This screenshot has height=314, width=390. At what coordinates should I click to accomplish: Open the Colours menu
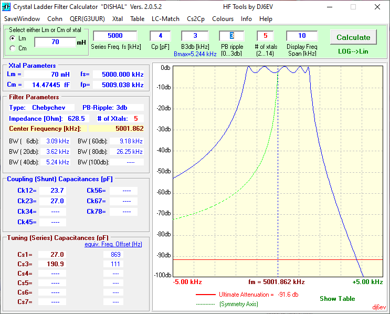[223, 19]
